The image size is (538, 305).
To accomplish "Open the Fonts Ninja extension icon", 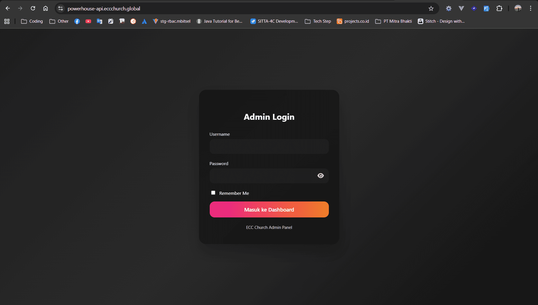I will pyautogui.click(x=486, y=8).
